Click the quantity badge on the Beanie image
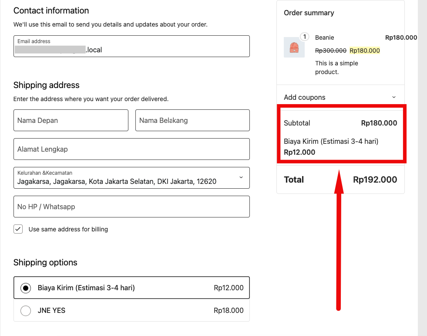Image resolution: width=427 pixels, height=336 pixels. click(305, 37)
